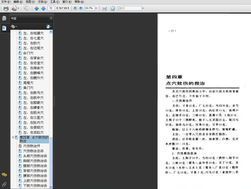Collapse the 第四章 bookmark tree node
The width and height of the screenshot is (251, 189).
pos(13,137)
